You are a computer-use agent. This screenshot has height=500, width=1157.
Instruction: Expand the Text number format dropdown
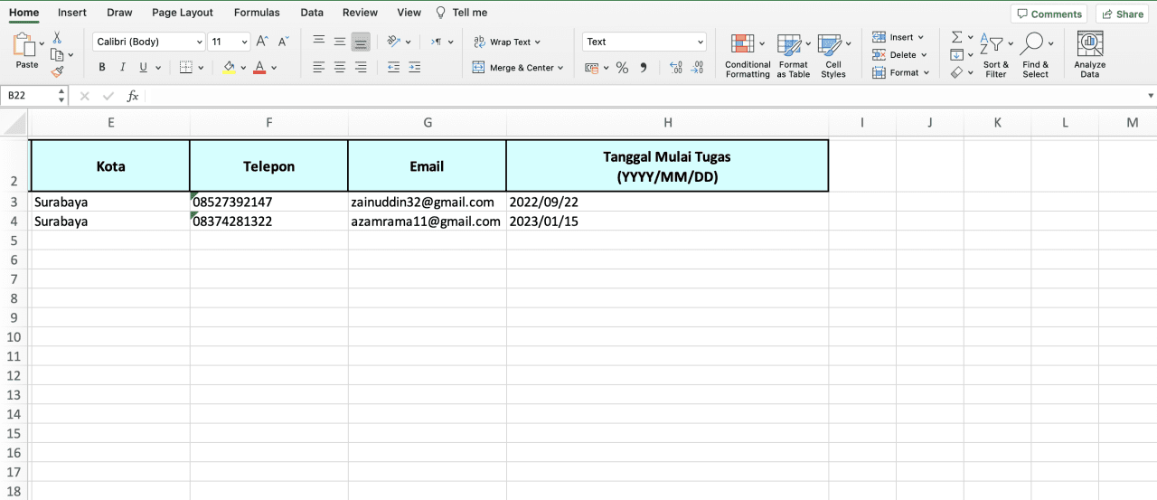coord(701,42)
